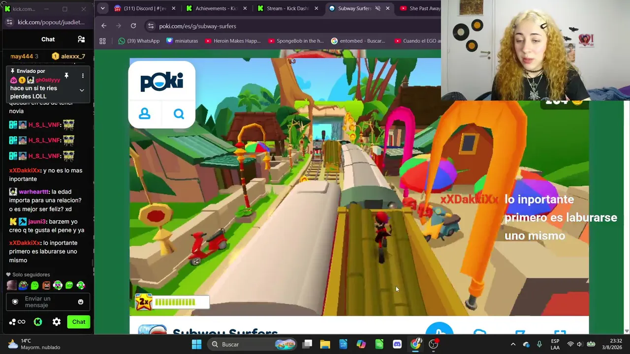Click username xXDakkiXx on the laburarse message

[25, 243]
